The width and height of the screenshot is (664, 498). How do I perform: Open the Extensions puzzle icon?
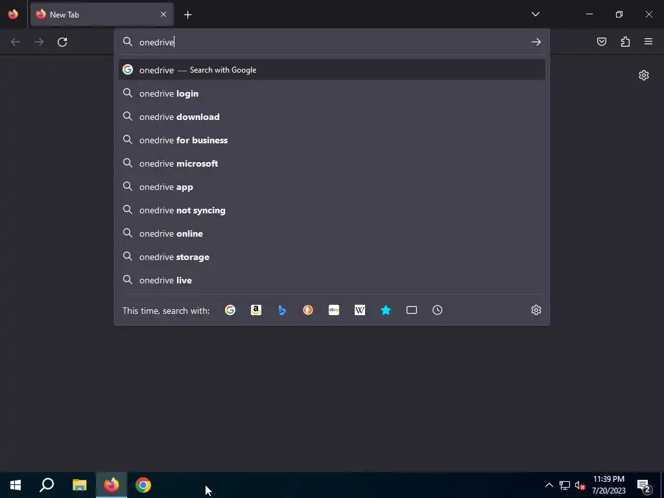click(x=625, y=41)
